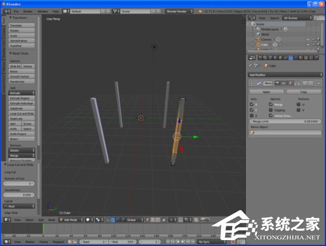Toggle the X axis checkbox
Viewport: 326px width, 246px height.
tap(252, 104)
